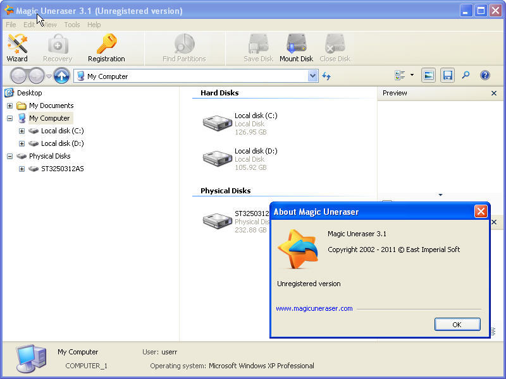Select Local disk (C:) large icon
The width and height of the screenshot is (506, 379).
(x=217, y=123)
